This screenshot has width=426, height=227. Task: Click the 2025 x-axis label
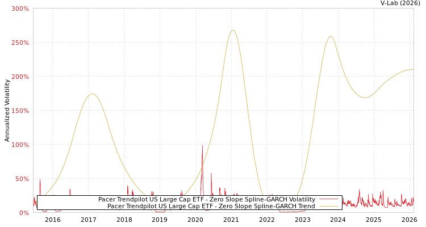[x=374, y=220]
